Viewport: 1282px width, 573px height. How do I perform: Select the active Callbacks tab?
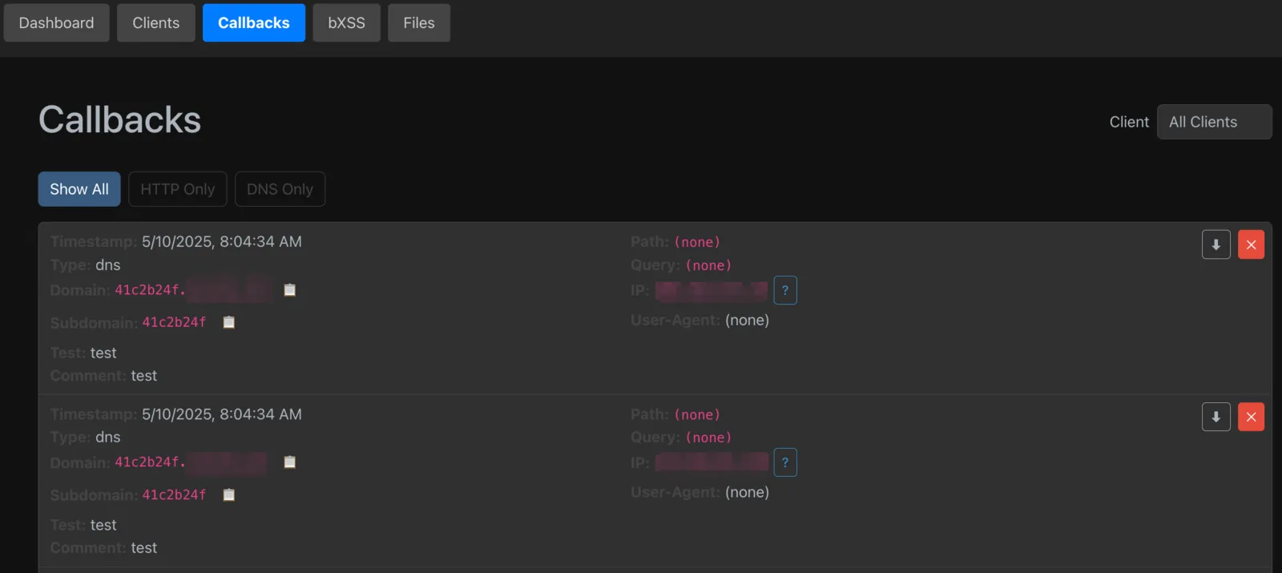pos(254,22)
